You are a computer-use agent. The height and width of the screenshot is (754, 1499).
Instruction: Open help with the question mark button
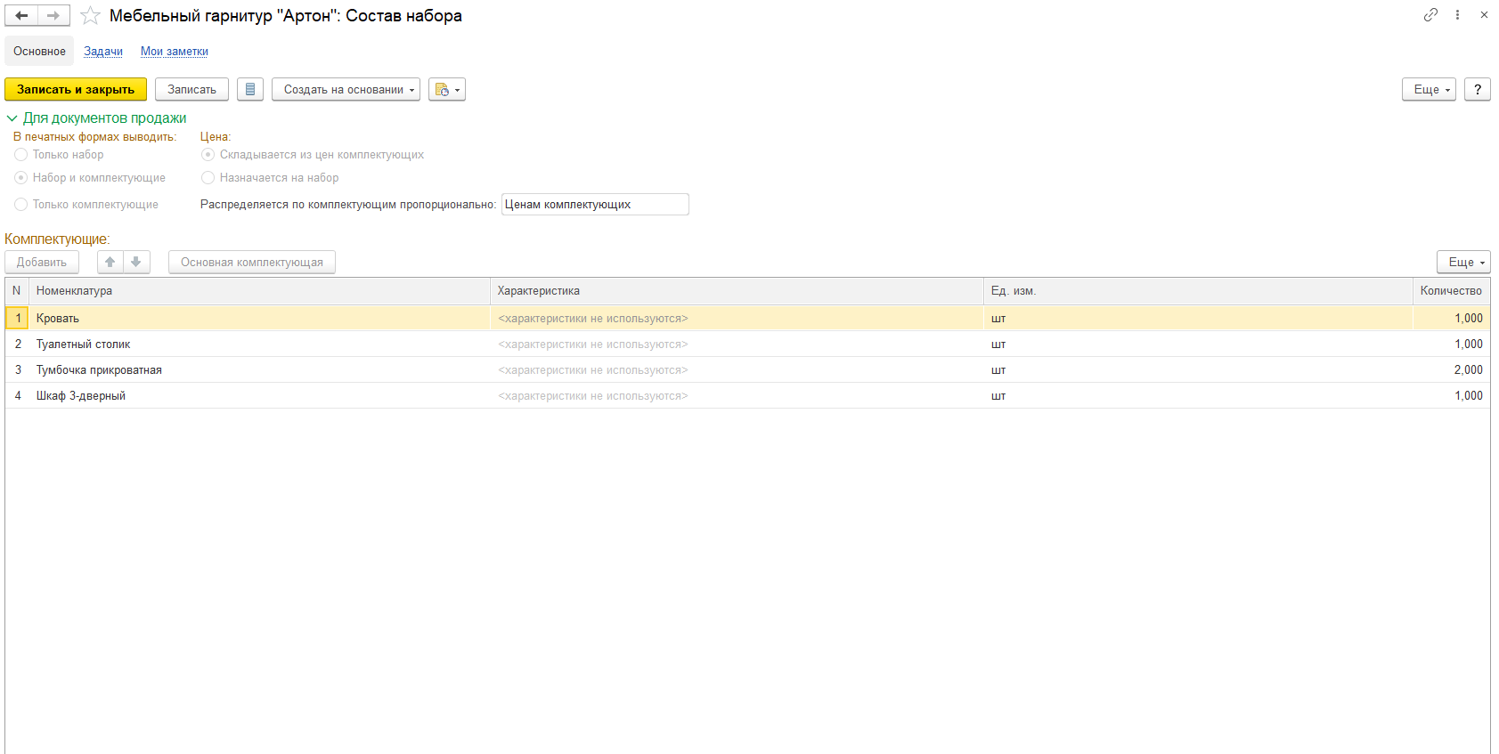(1477, 90)
